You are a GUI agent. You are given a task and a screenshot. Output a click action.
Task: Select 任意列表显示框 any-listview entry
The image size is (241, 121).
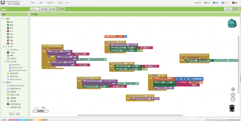point(14,104)
